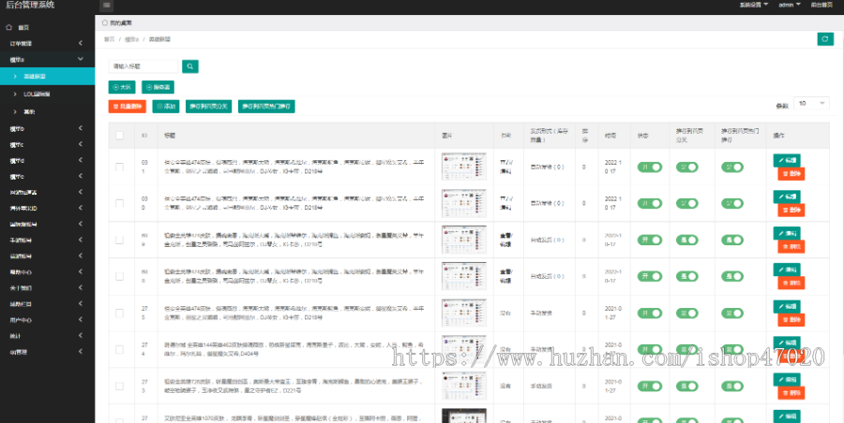Click the pencil edit button in row 274
The image size is (844, 423).
coord(787,343)
